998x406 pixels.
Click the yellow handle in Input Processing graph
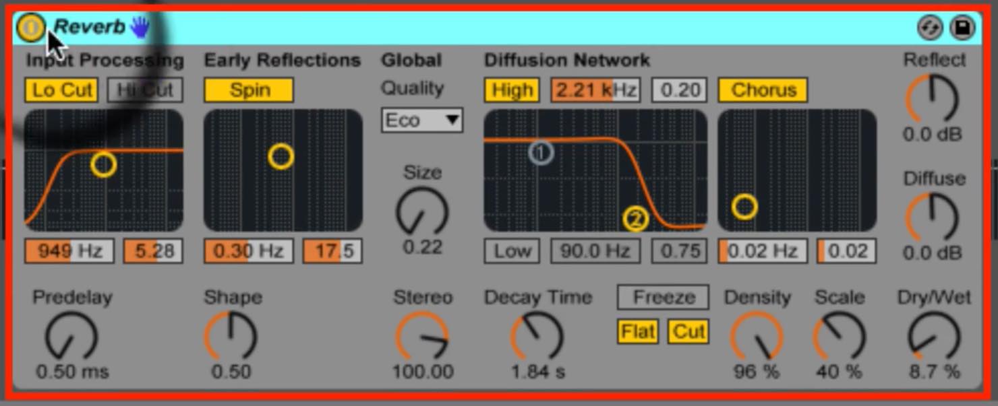coord(103,164)
